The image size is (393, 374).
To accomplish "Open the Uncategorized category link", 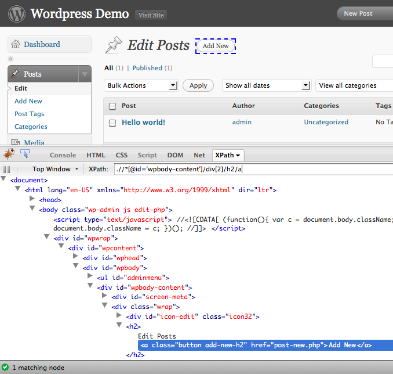I will (x=326, y=122).
